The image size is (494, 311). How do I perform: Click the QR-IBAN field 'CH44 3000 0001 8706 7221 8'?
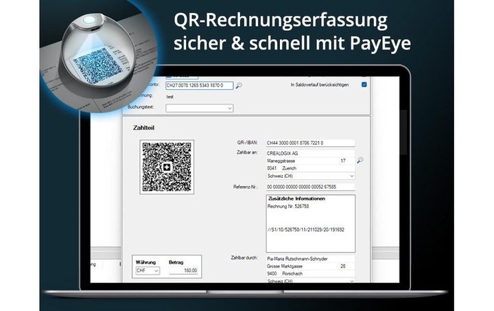coord(311,143)
